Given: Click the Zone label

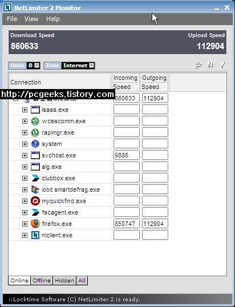Looking at the screenshot, I should click(52, 66).
